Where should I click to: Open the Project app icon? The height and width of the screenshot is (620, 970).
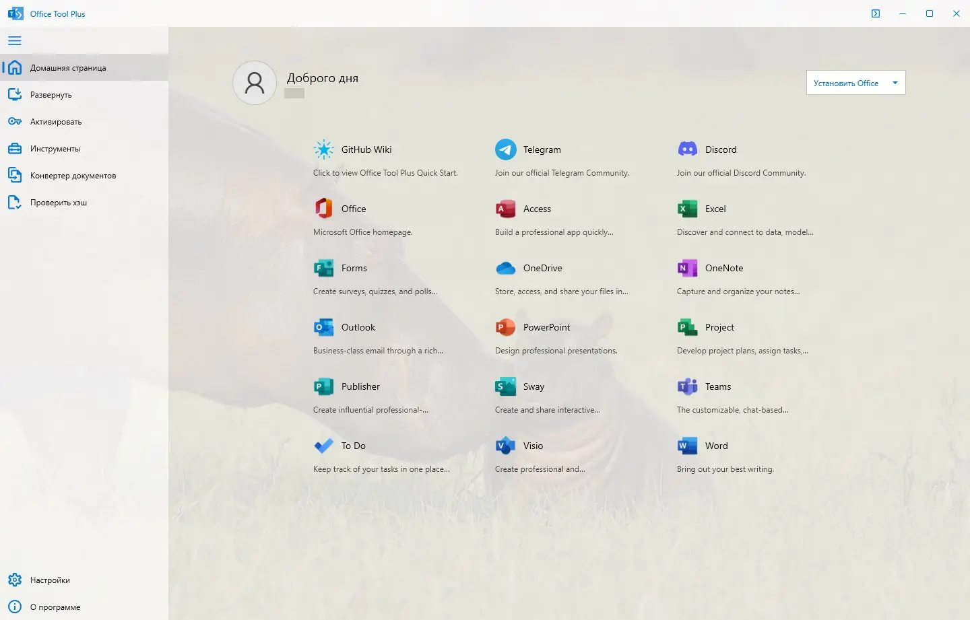(x=688, y=327)
